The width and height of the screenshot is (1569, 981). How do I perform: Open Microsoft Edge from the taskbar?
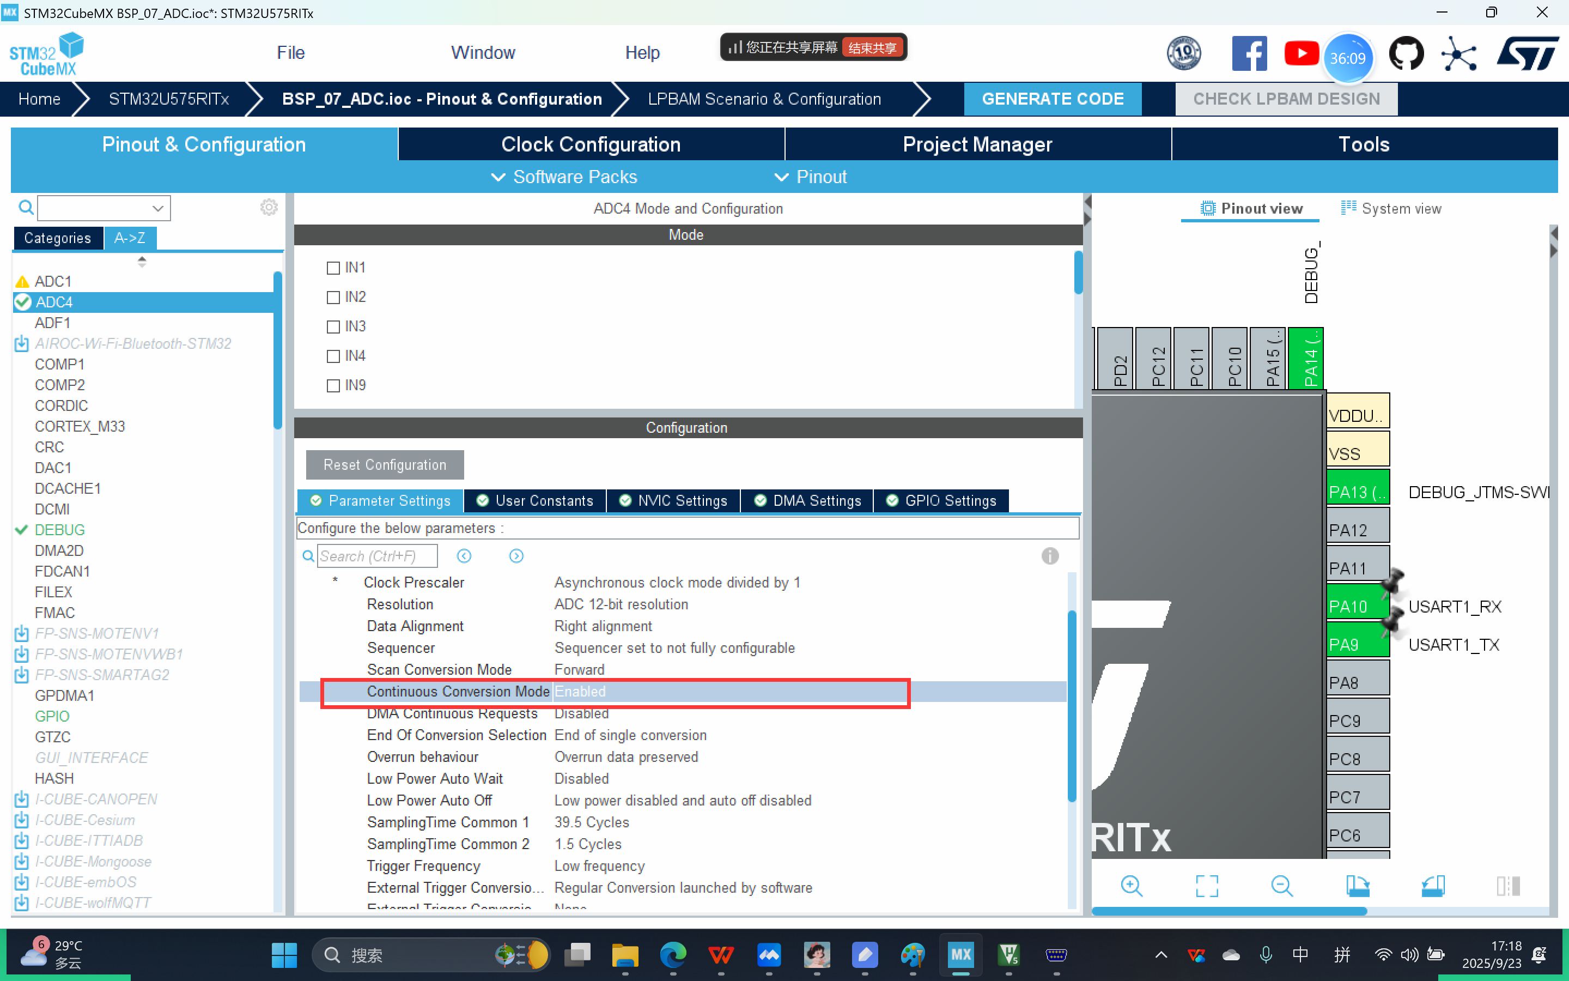coord(673,955)
